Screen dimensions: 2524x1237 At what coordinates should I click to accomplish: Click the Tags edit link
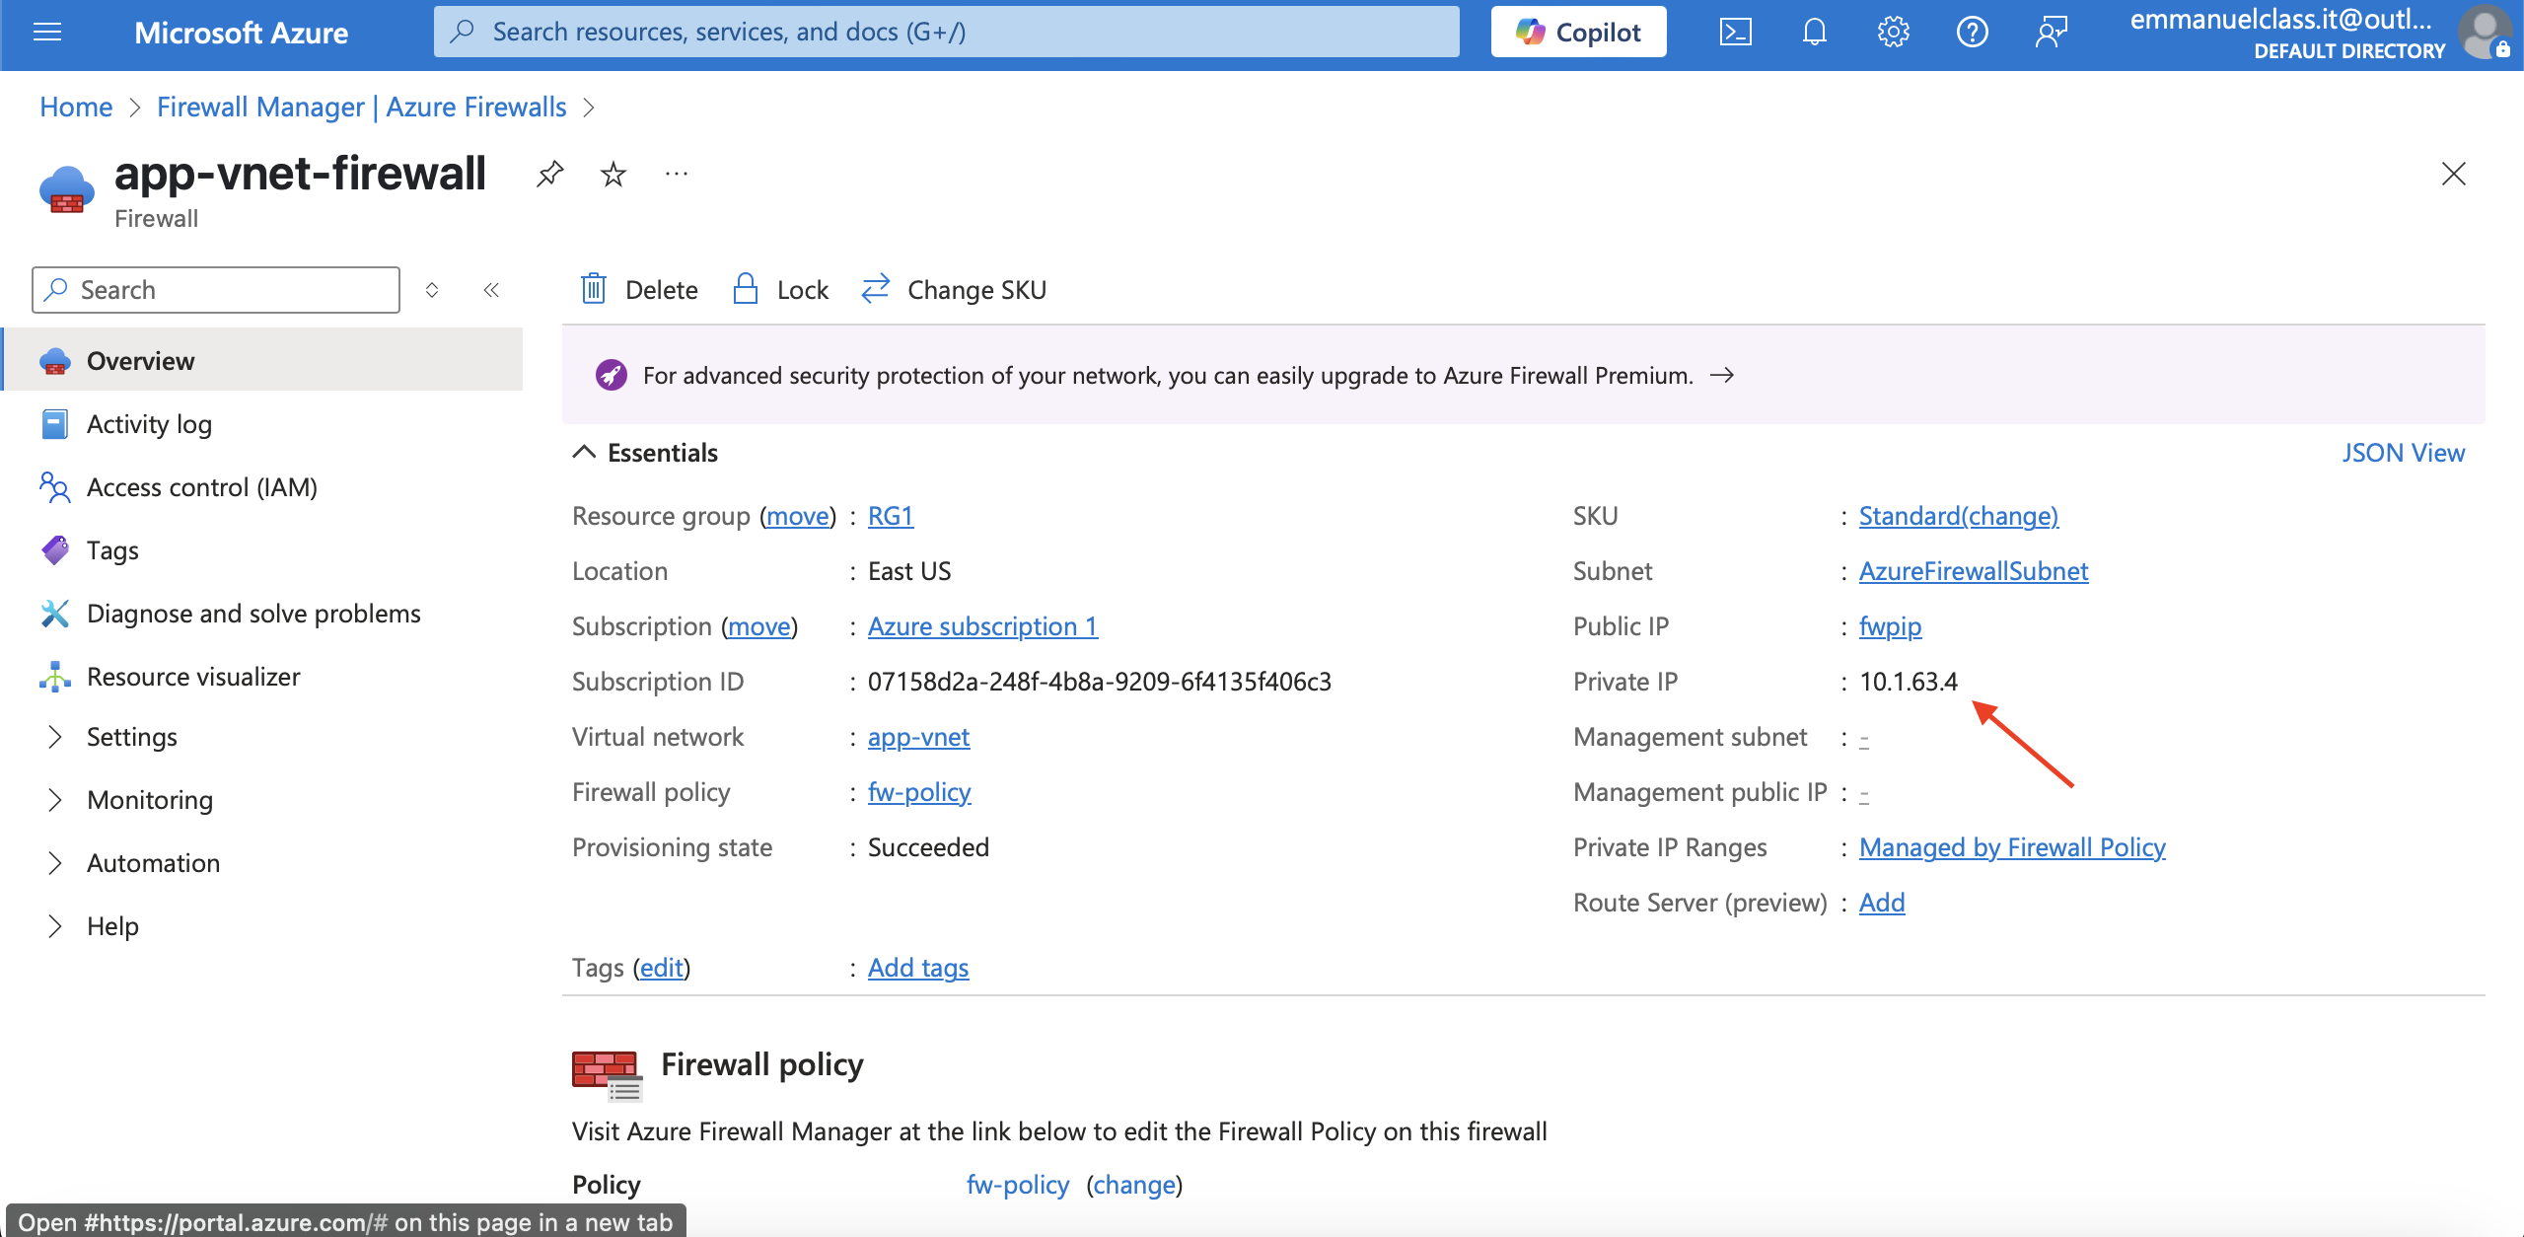(x=662, y=968)
